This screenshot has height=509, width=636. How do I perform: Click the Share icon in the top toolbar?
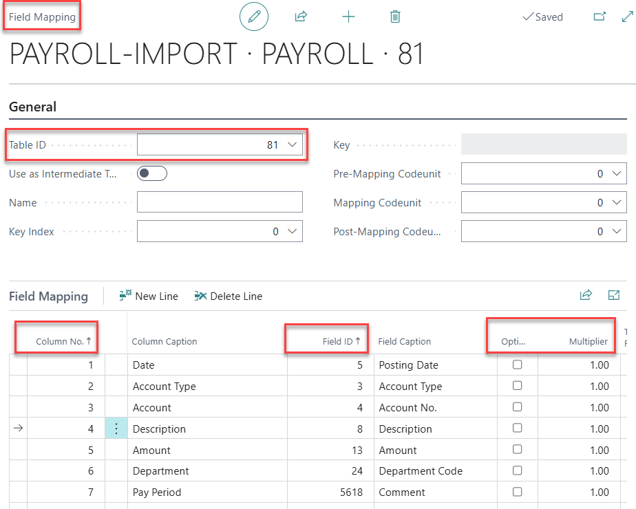(301, 17)
